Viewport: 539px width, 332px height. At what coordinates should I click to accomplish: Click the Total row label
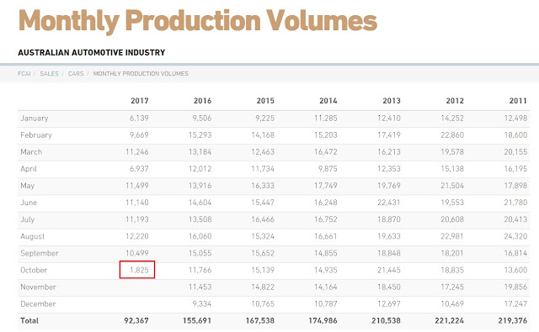pos(29,321)
